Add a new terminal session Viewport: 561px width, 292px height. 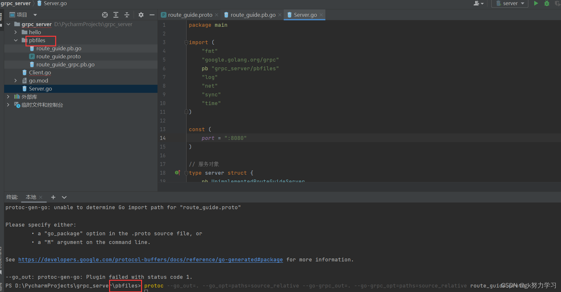tap(53, 197)
